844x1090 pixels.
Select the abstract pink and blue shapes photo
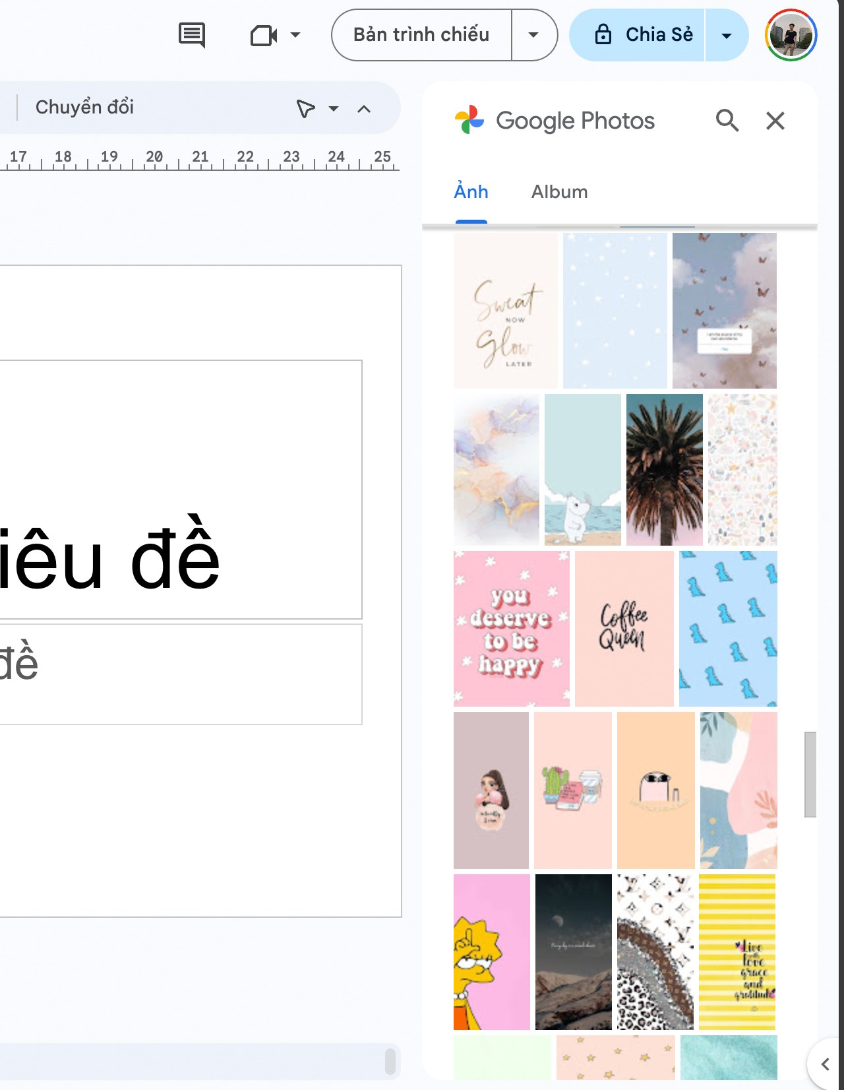[x=738, y=790]
